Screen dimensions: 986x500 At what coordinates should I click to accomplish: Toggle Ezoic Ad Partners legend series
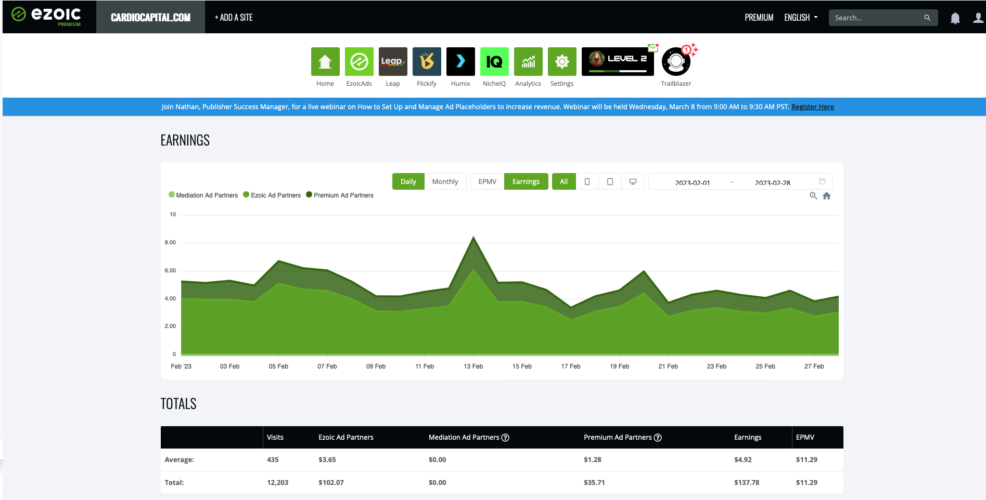click(272, 195)
